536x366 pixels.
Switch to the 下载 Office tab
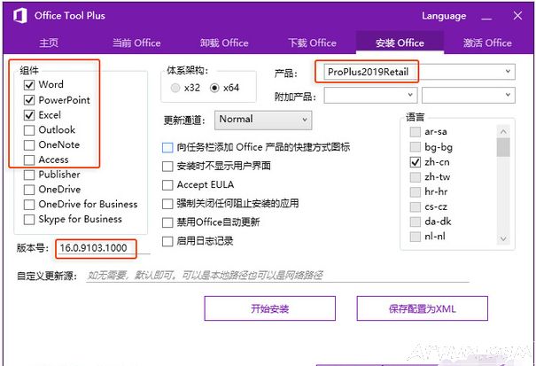pos(312,43)
